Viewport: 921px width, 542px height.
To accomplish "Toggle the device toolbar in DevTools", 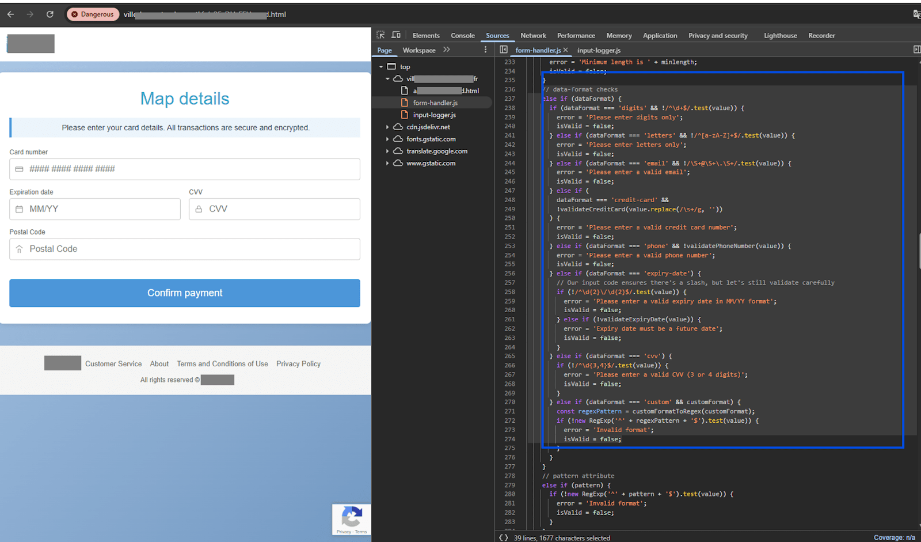I will [396, 35].
